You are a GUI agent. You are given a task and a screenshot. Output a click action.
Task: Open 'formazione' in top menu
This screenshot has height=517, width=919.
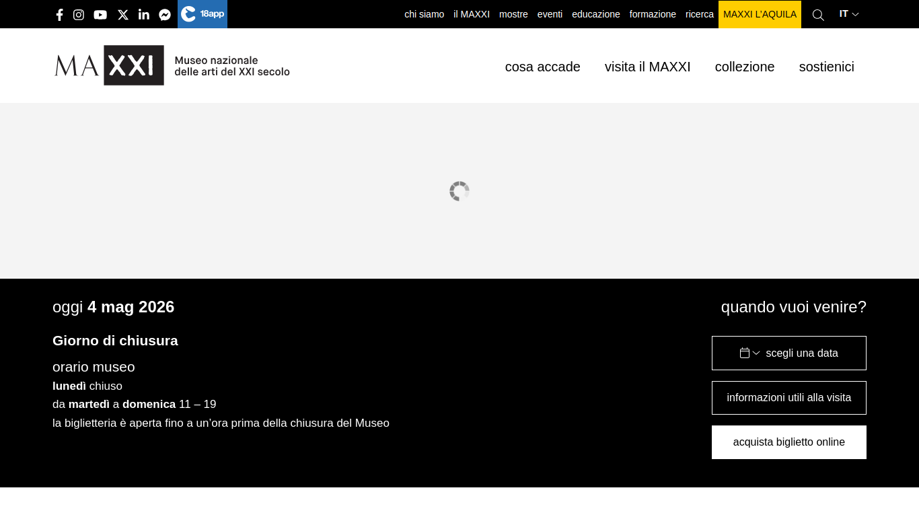(x=653, y=14)
